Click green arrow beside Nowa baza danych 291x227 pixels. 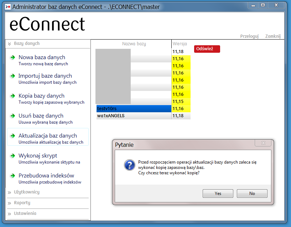pyautogui.click(x=12, y=57)
